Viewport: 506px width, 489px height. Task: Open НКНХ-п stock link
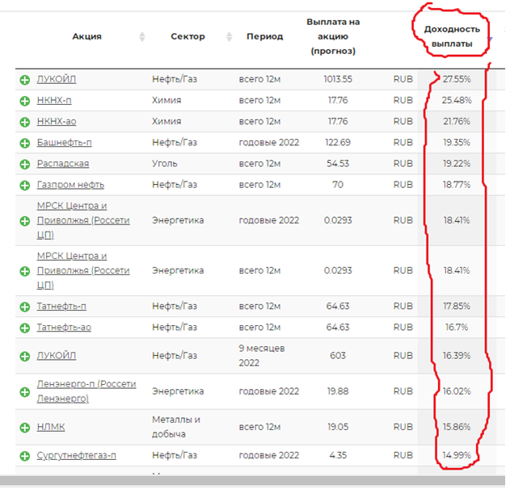coord(54,100)
